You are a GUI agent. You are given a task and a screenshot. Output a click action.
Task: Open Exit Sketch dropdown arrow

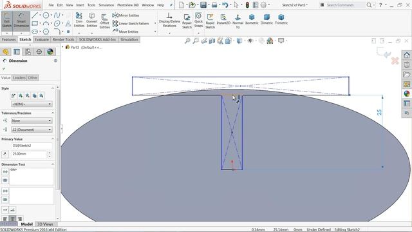point(7,33)
